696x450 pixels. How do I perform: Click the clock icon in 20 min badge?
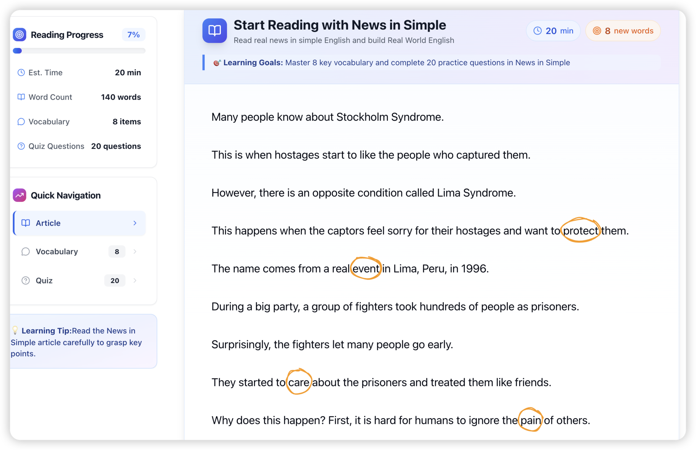click(x=538, y=31)
